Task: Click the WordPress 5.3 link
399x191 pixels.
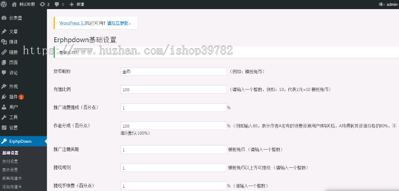Action: (x=73, y=23)
